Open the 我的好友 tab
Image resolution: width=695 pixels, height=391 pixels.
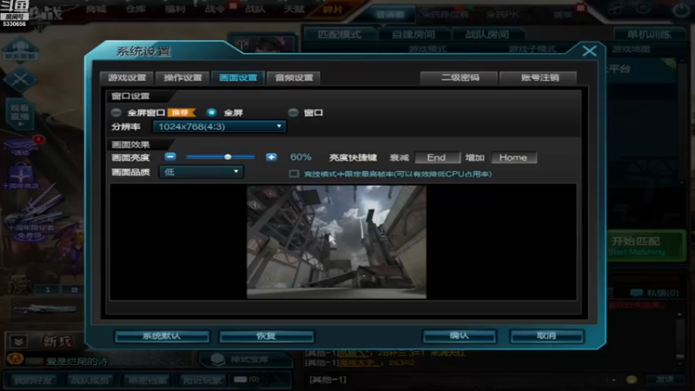click(33, 381)
